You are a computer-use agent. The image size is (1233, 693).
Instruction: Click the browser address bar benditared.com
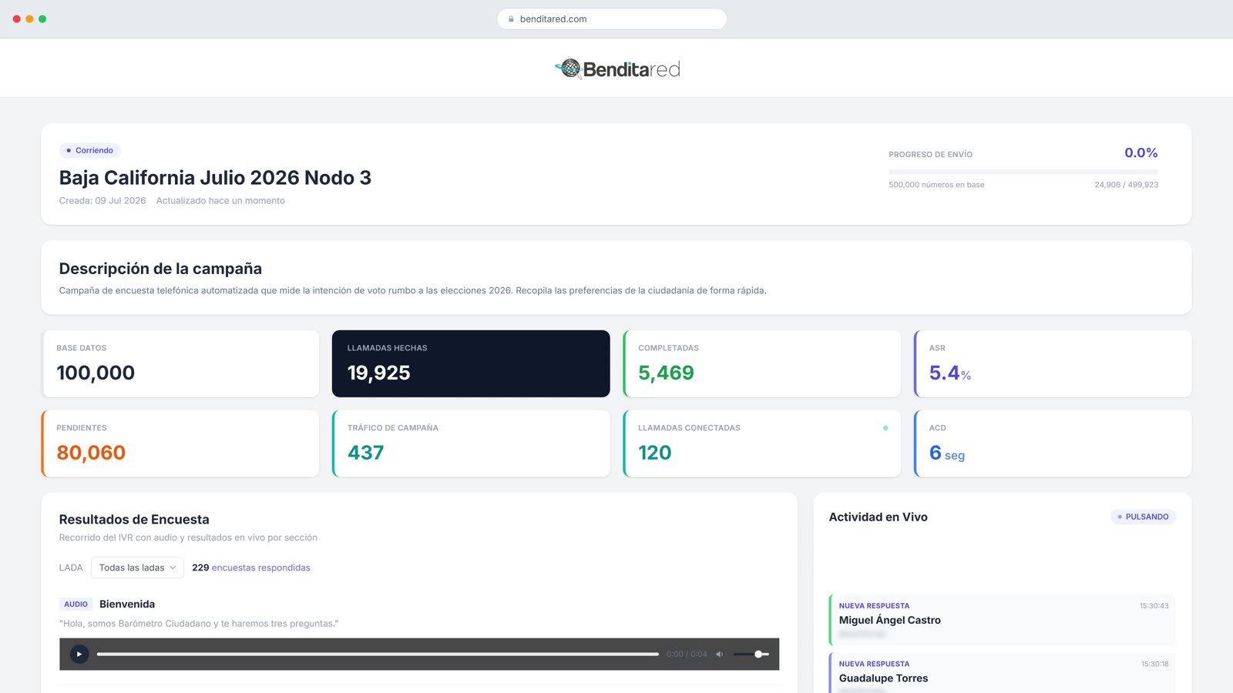click(x=612, y=19)
